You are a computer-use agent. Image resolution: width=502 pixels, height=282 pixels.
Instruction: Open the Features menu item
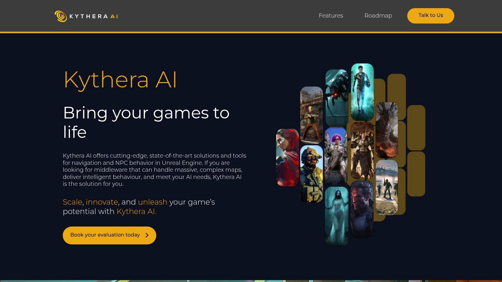[x=331, y=16]
